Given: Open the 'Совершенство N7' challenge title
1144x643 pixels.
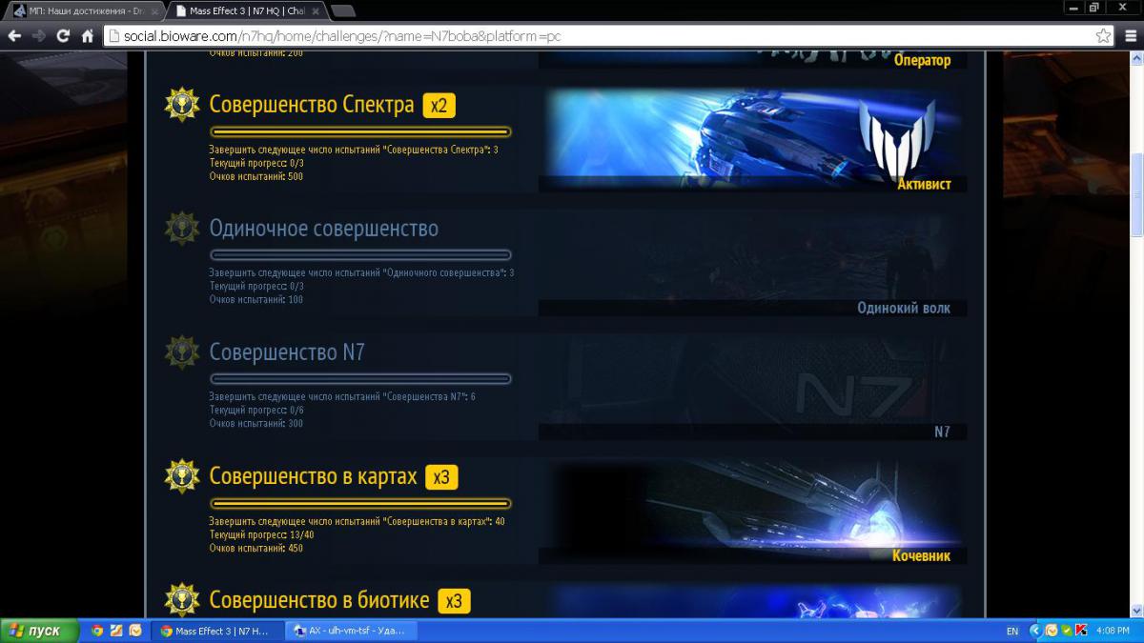Looking at the screenshot, I should pyautogui.click(x=287, y=352).
